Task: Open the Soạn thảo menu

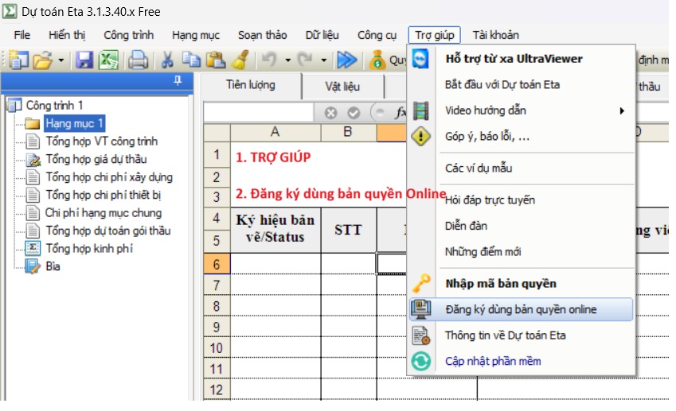Action: pos(262,35)
